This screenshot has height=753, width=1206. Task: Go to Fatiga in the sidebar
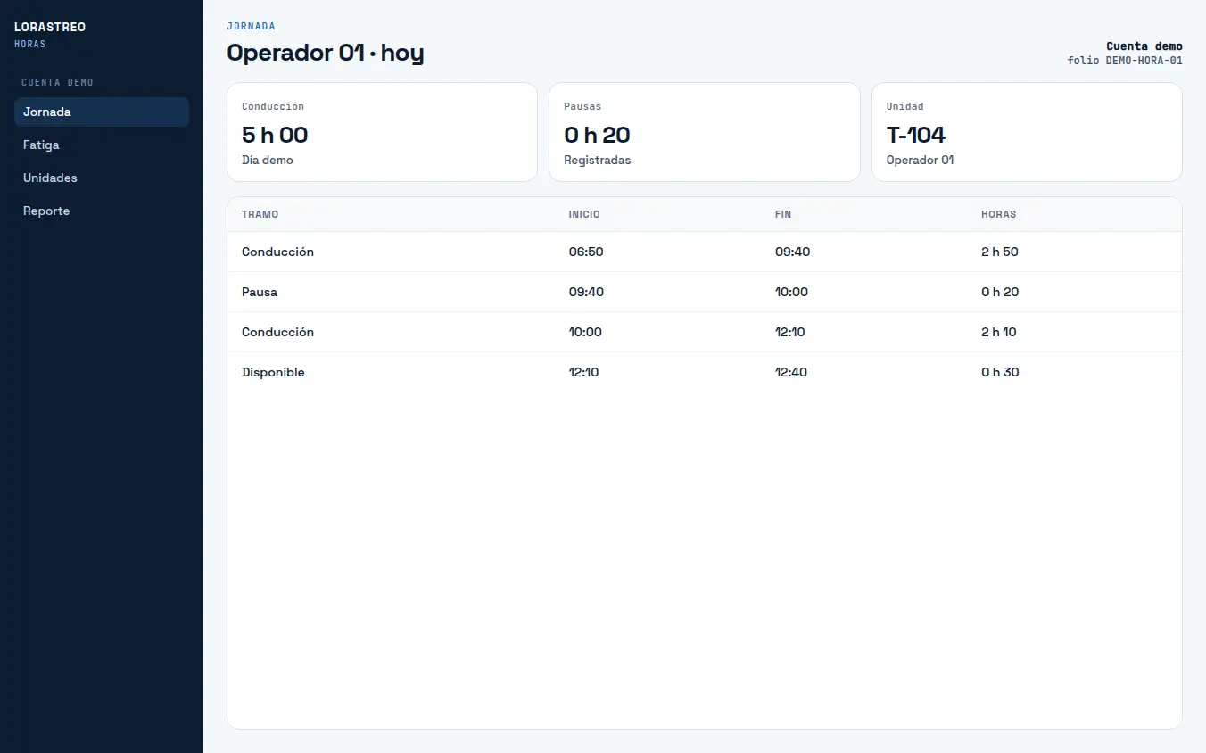(102, 145)
